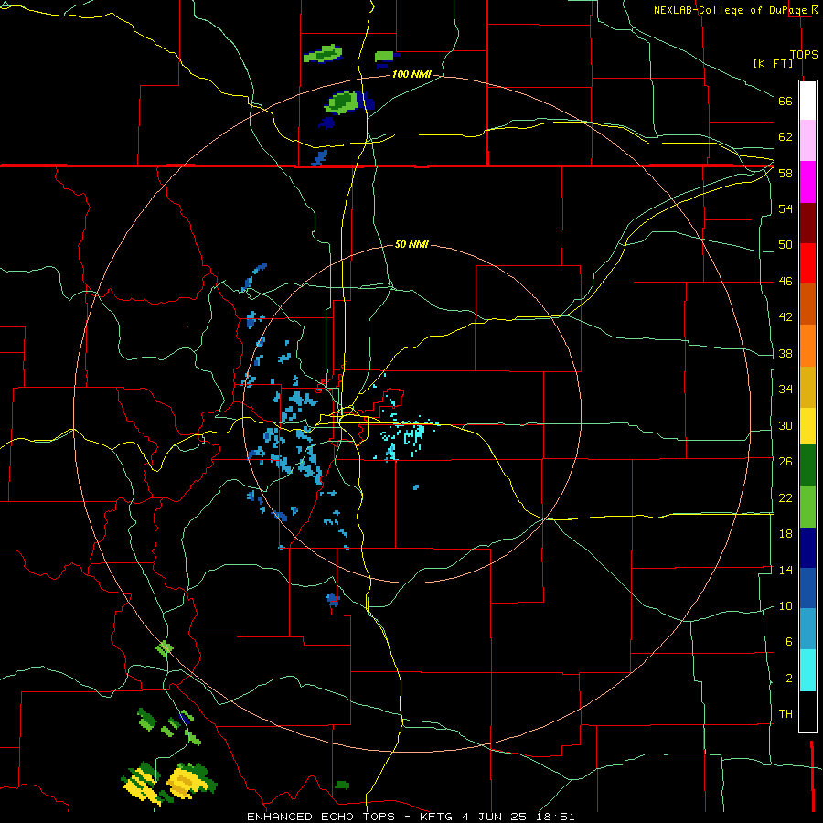Click the '38' legend value
The height and width of the screenshot is (823, 823).
coord(786,353)
